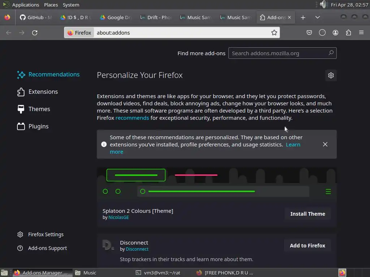Click the circular container icon in toolbar
The width and height of the screenshot is (370, 277).
tap(322, 32)
